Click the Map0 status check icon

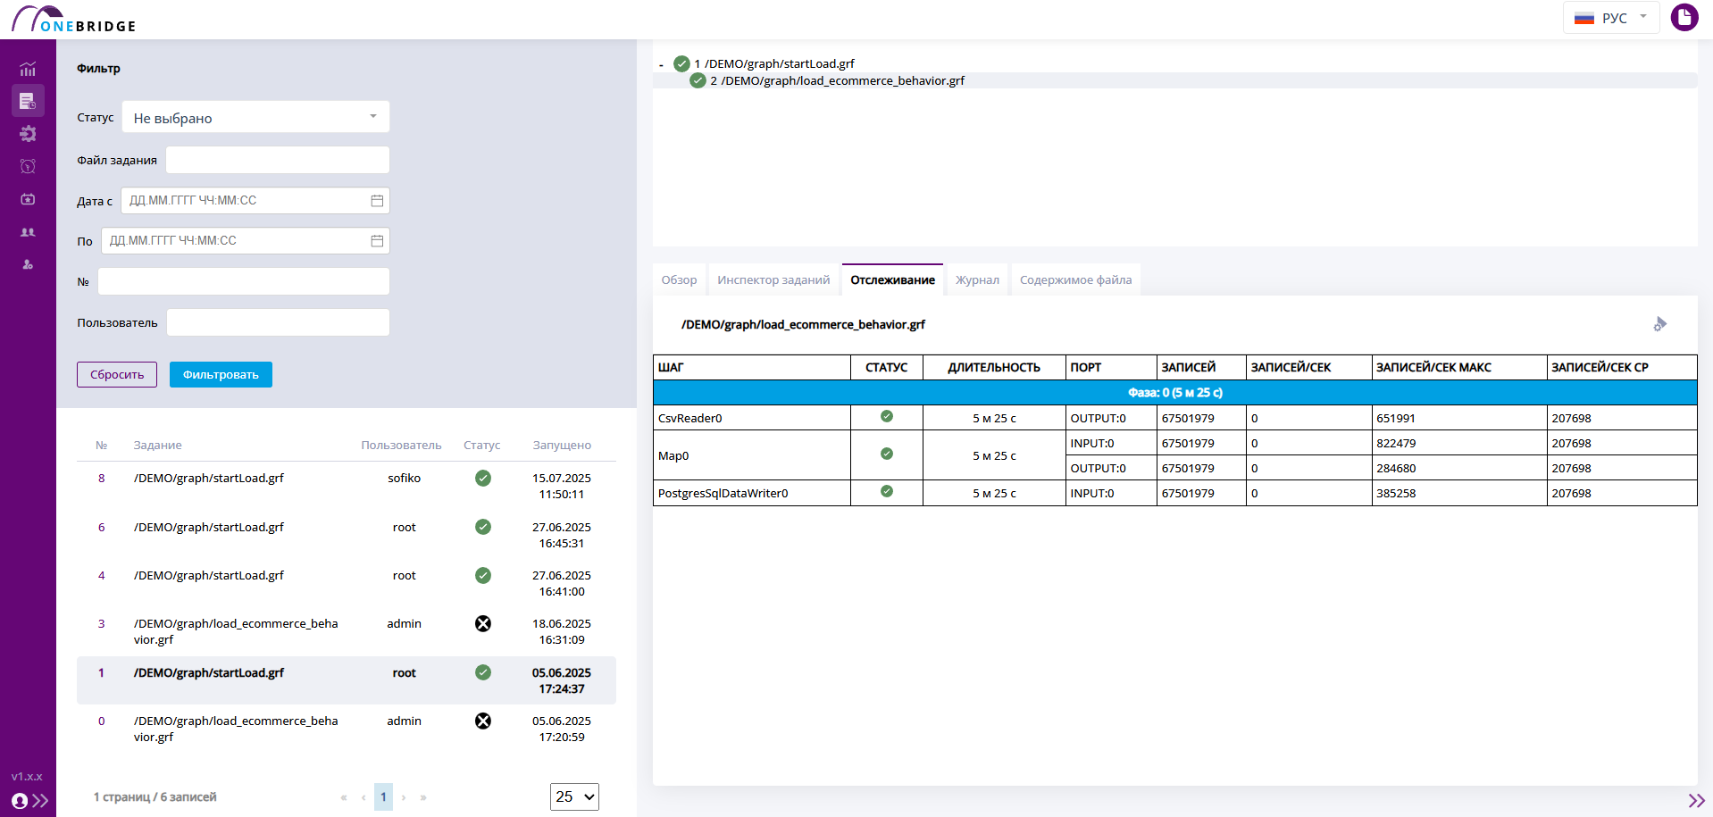click(x=887, y=454)
